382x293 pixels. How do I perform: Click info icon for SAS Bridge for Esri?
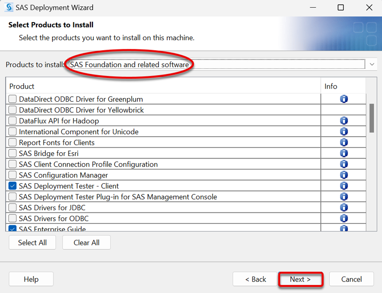click(344, 153)
